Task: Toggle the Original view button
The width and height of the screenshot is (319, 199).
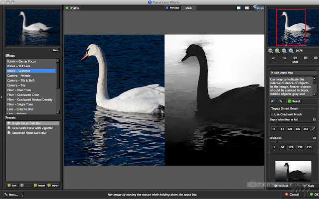Action: pos(72,8)
